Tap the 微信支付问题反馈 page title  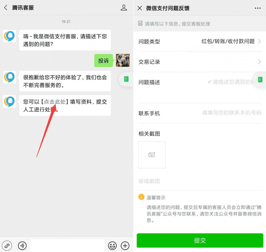coord(168,8)
